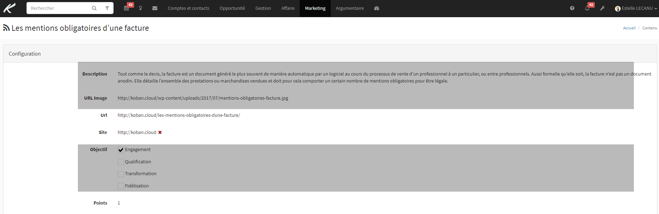
Task: Follow the Accueil breadcrumb link
Action: [x=629, y=28]
